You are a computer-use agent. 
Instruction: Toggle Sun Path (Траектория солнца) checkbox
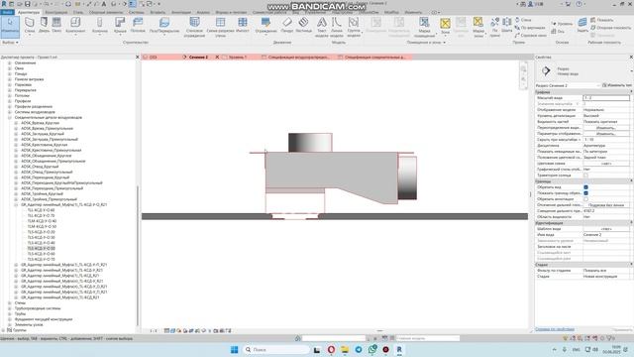pos(585,176)
